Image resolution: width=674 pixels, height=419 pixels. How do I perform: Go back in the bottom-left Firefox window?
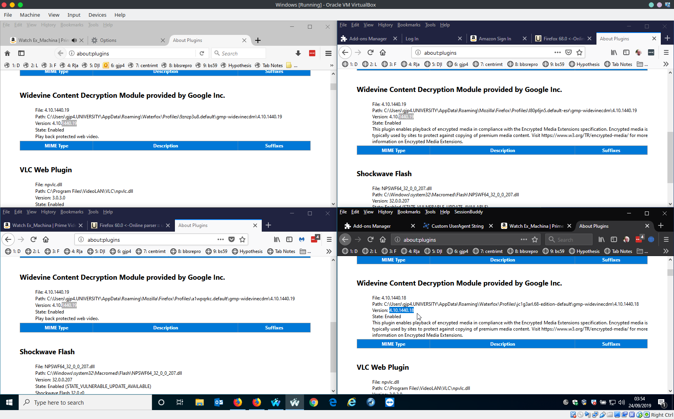(x=8, y=239)
